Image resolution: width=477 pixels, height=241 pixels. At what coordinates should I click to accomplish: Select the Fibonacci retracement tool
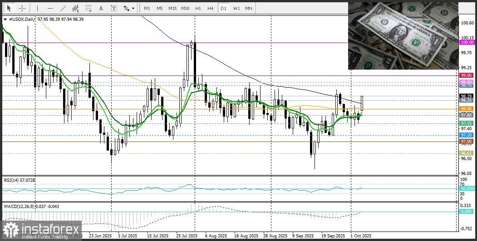(x=89, y=8)
